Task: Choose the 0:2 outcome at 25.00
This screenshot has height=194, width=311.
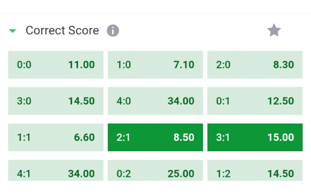Action: [x=155, y=170]
